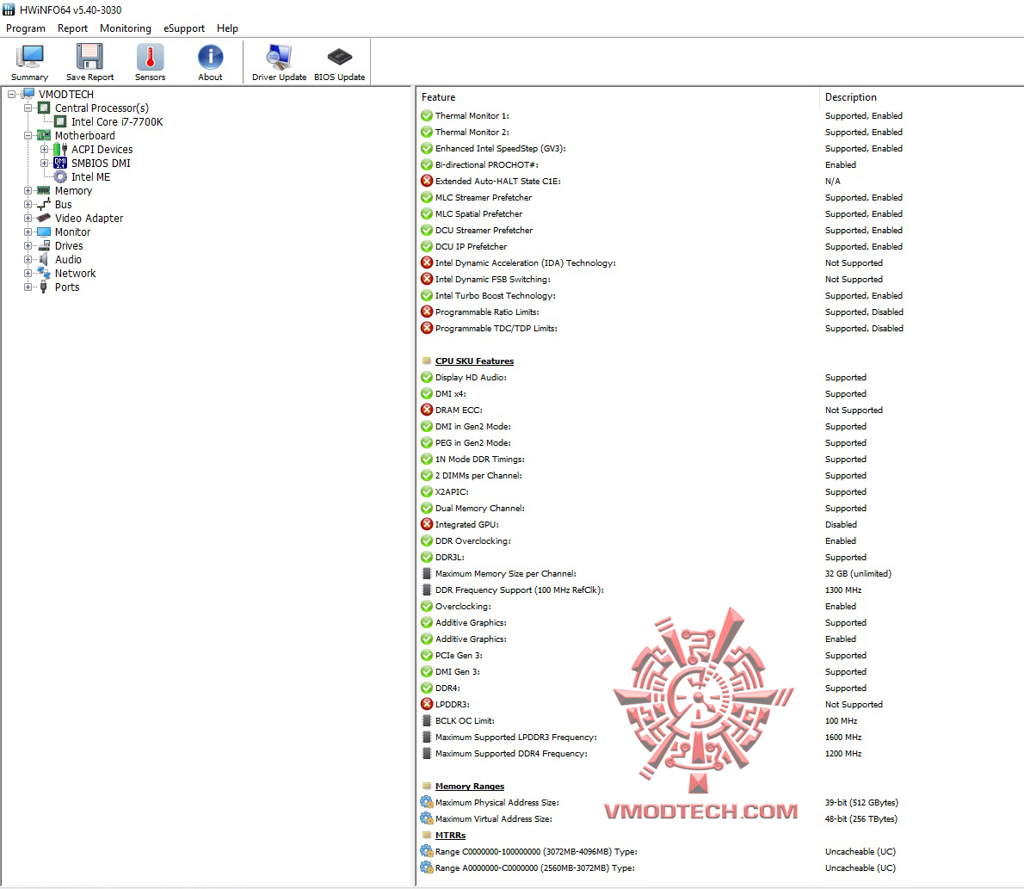
Task: Open the Sensors thermometer icon
Action: coord(151,57)
